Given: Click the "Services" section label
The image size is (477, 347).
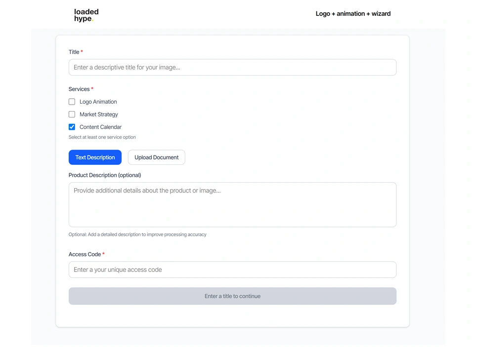Looking at the screenshot, I should [79, 89].
